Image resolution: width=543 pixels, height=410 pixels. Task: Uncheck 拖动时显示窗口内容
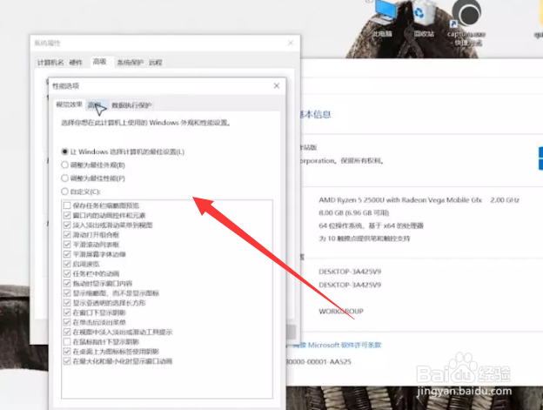tap(67, 283)
